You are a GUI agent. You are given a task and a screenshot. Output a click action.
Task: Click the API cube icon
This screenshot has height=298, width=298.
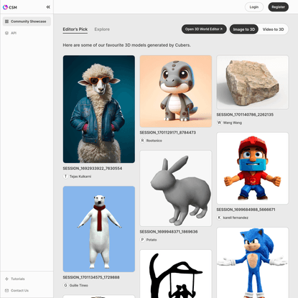coord(6,33)
